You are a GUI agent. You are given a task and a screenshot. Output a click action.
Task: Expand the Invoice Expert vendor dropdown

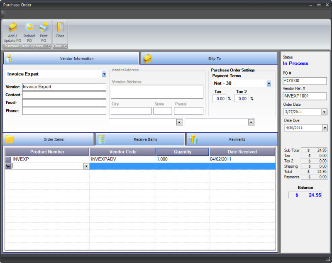click(104, 74)
